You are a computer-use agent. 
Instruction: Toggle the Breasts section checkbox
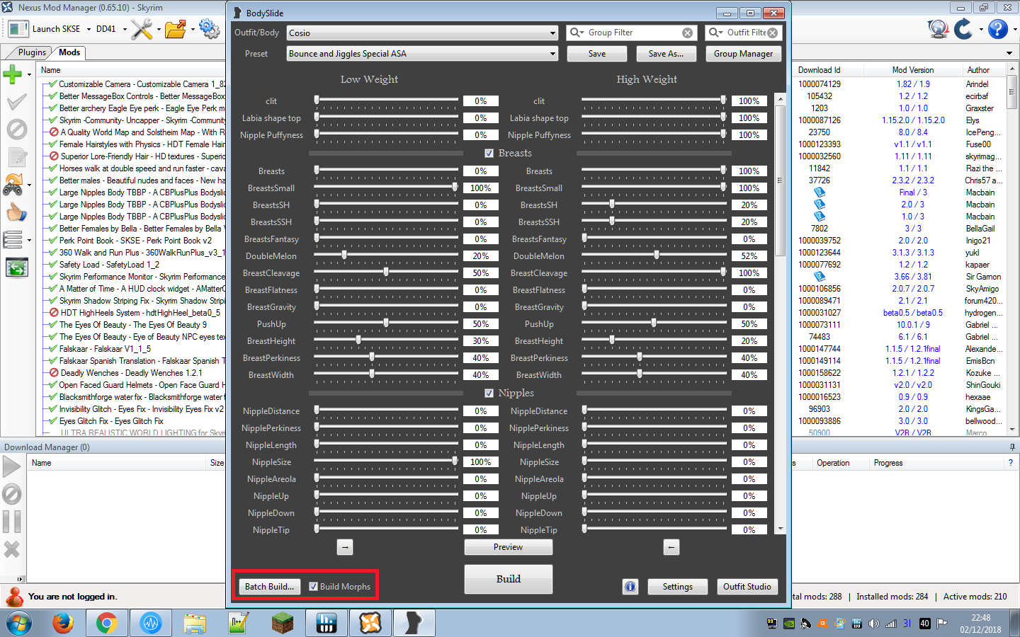coord(489,154)
